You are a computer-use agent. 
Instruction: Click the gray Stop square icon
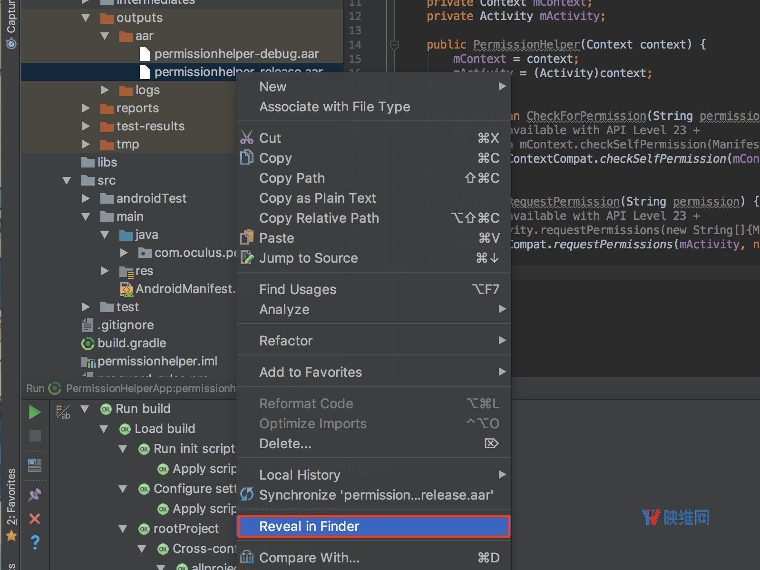pyautogui.click(x=35, y=436)
